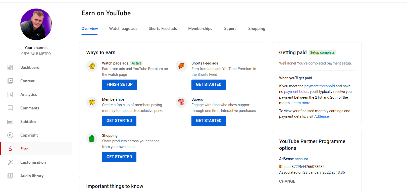
Task: Open the payment threshold link
Action: pyautogui.click(x=320, y=86)
